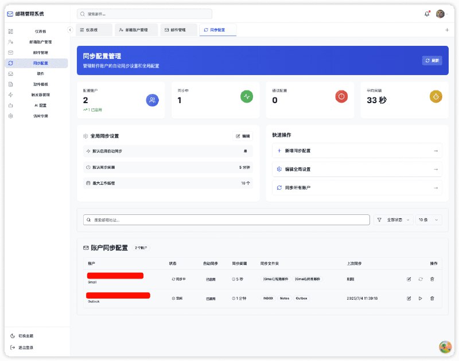
Task: Open the notification bell at top right
Action: click(427, 13)
